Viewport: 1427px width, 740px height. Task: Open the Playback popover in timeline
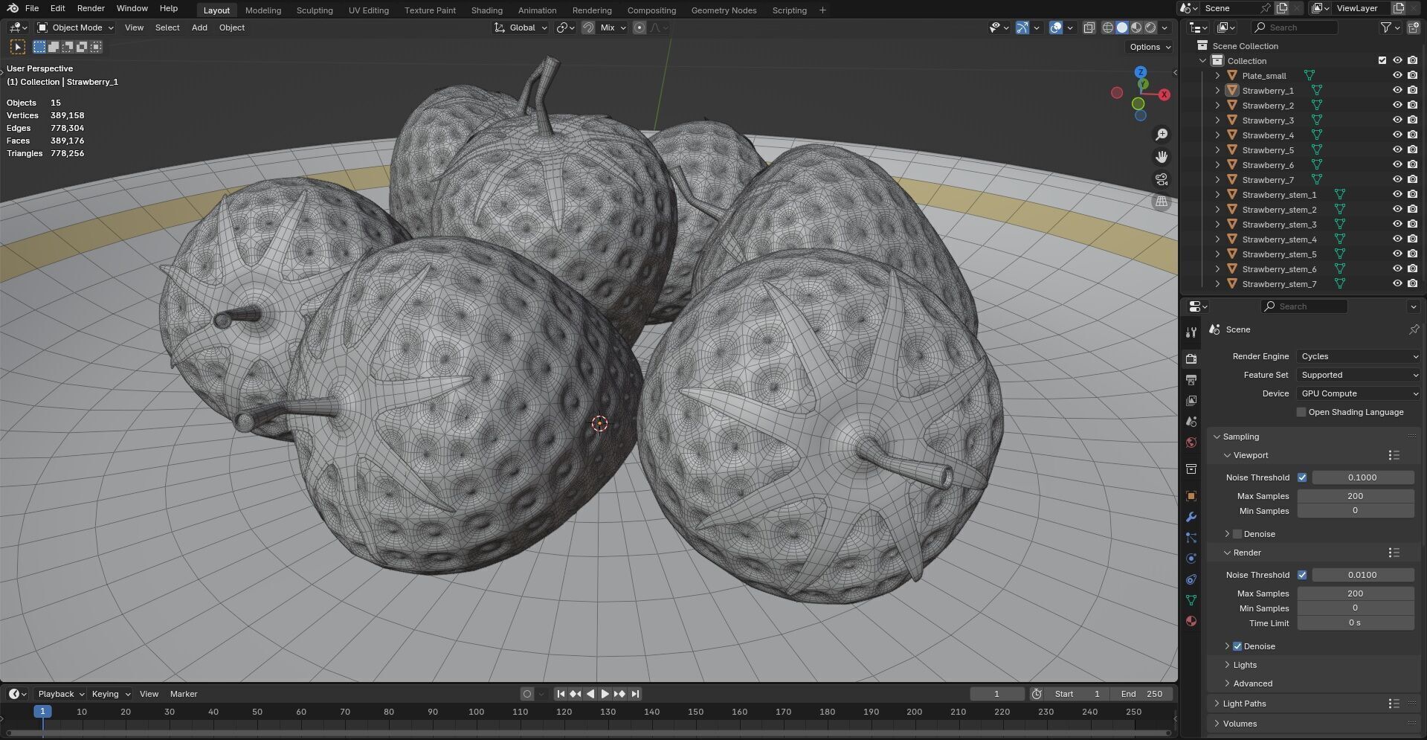pyautogui.click(x=60, y=694)
